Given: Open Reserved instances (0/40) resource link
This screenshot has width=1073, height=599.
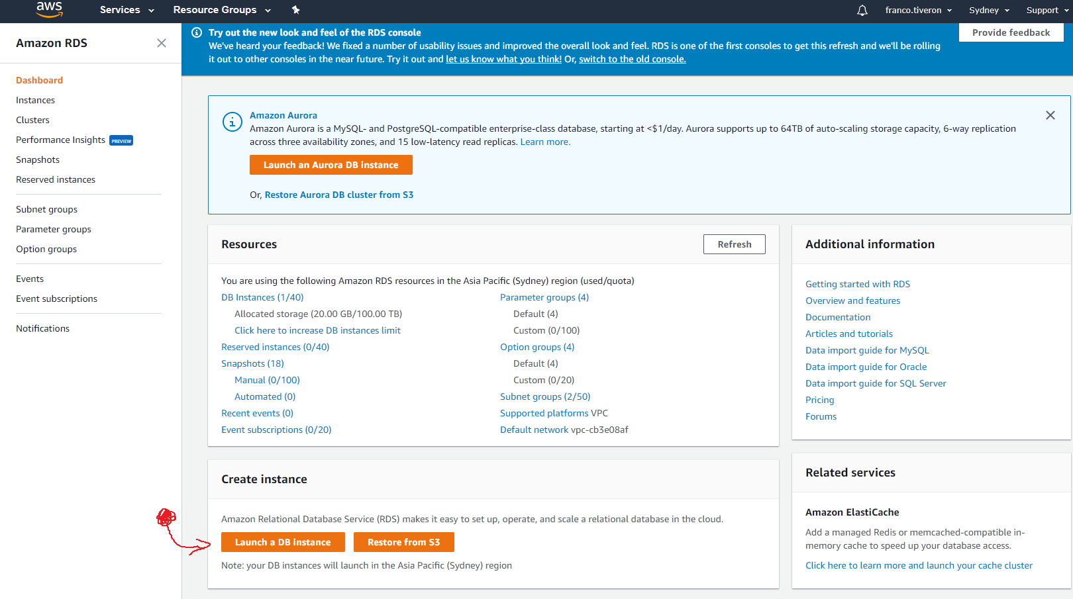Looking at the screenshot, I should pos(276,347).
